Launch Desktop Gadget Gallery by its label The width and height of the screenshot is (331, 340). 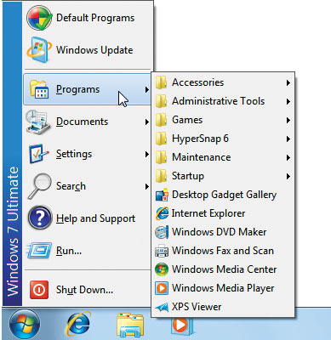[x=224, y=195]
